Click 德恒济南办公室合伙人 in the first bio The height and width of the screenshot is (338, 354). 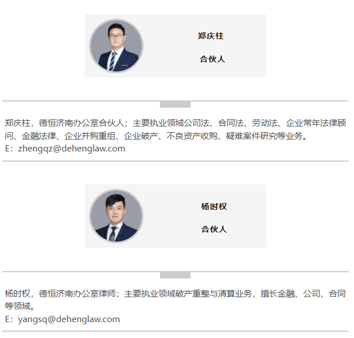[x=82, y=123]
